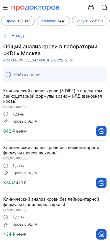Open the search magnifier in the header

[104, 7]
